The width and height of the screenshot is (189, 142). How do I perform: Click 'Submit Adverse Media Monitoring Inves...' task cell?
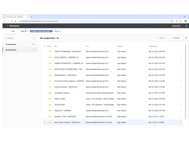[x=100, y=93]
